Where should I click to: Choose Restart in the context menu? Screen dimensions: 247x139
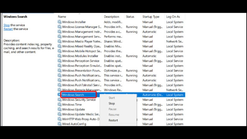coord(113,120)
